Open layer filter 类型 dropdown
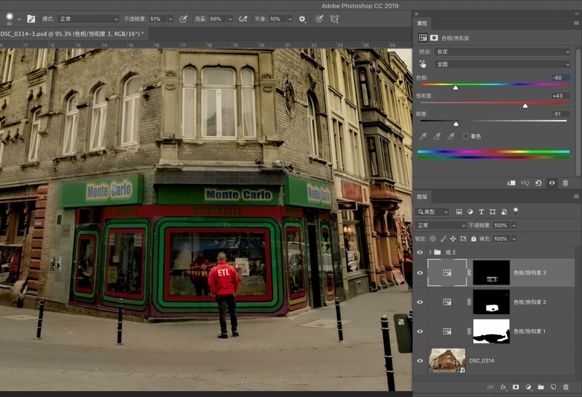The width and height of the screenshot is (582, 397). tap(432, 212)
